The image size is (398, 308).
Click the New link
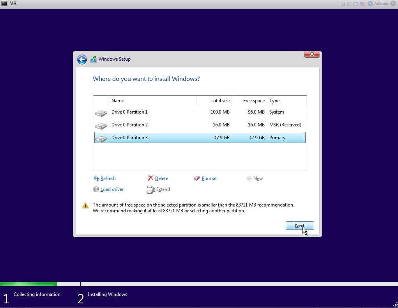click(x=258, y=178)
